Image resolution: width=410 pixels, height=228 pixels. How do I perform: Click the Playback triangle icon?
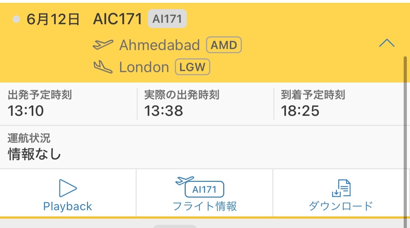(x=68, y=188)
